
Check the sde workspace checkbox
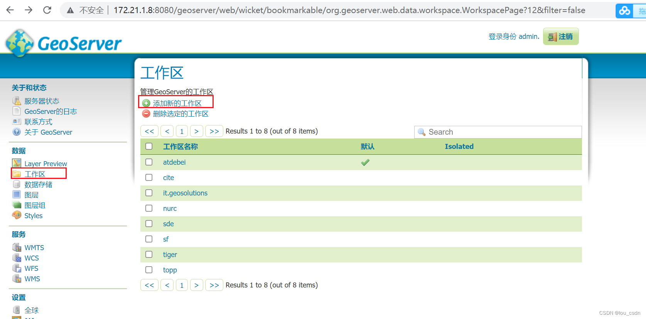tap(149, 224)
